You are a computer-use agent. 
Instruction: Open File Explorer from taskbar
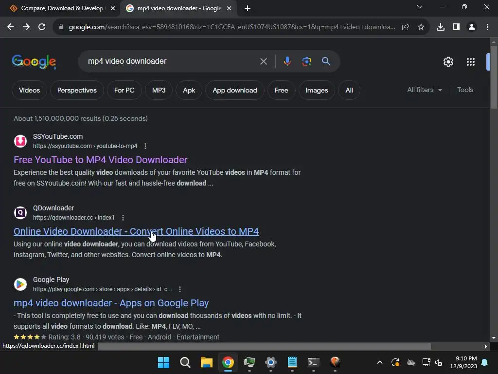206,362
